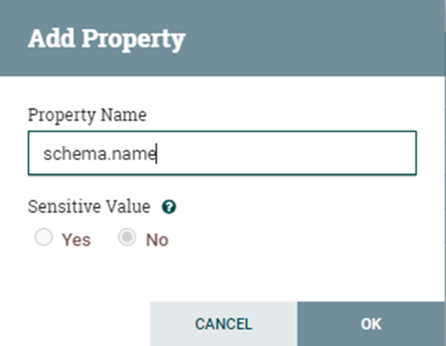The height and width of the screenshot is (346, 446).
Task: Place cursor after schema.name text
Action: coord(156,154)
